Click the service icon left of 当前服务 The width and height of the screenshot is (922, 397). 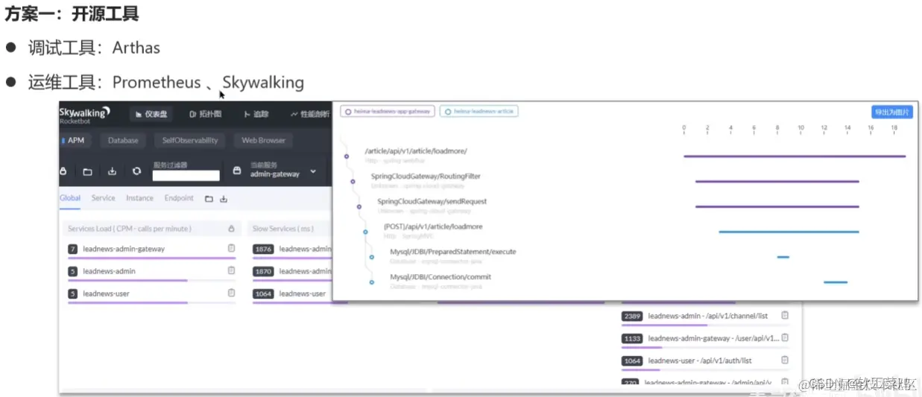(237, 171)
